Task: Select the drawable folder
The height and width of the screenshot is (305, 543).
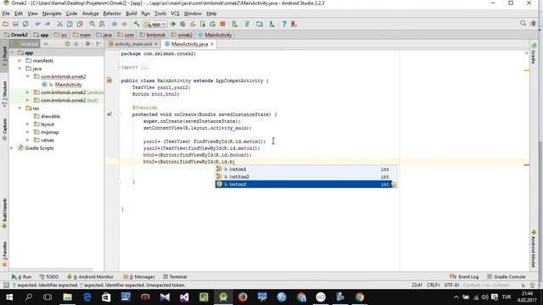Action: coord(50,117)
